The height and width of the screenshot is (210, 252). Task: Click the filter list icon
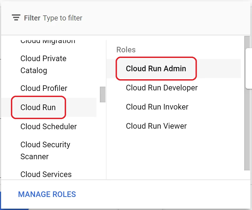pyautogui.click(x=16, y=18)
